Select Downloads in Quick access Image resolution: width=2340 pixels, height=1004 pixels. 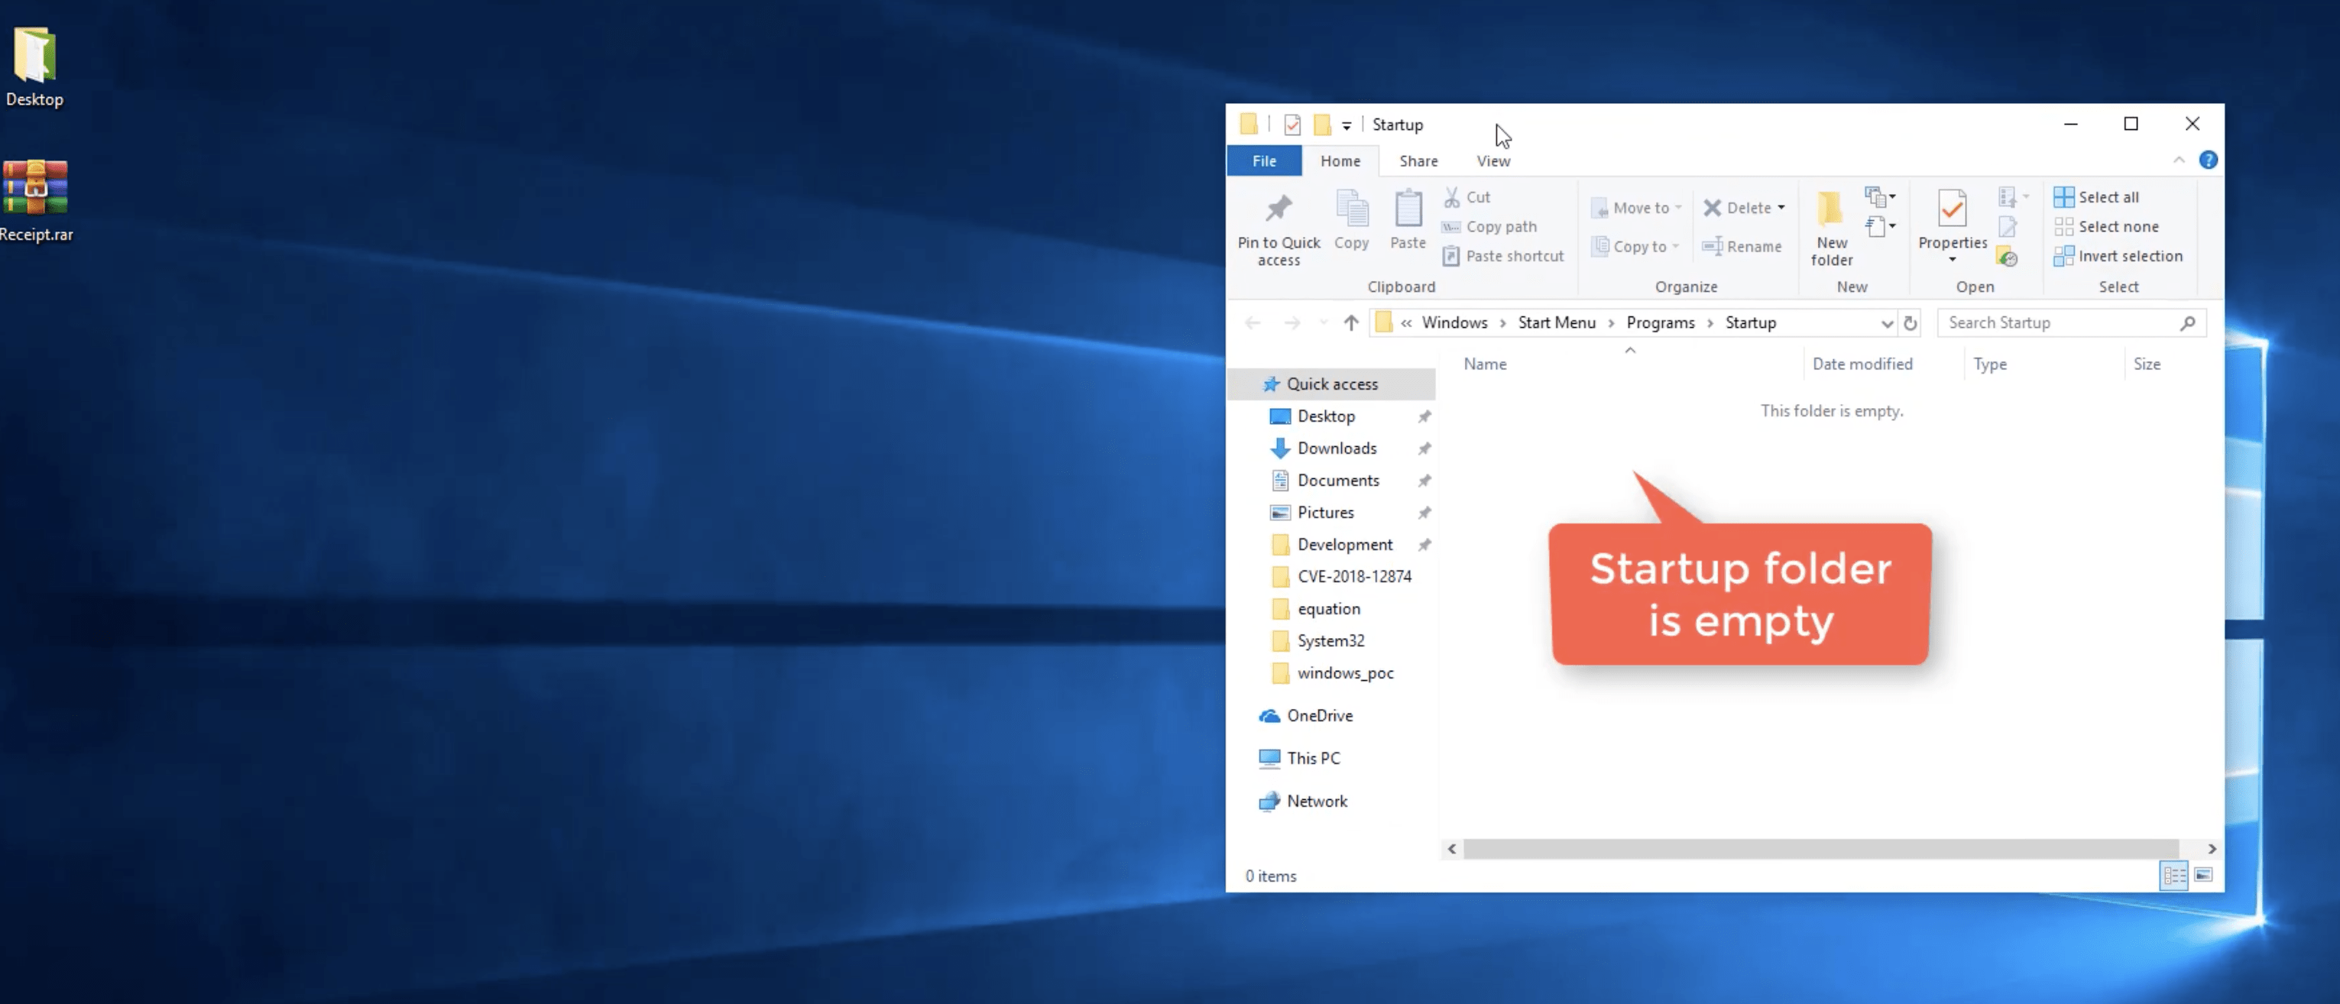click(1337, 448)
